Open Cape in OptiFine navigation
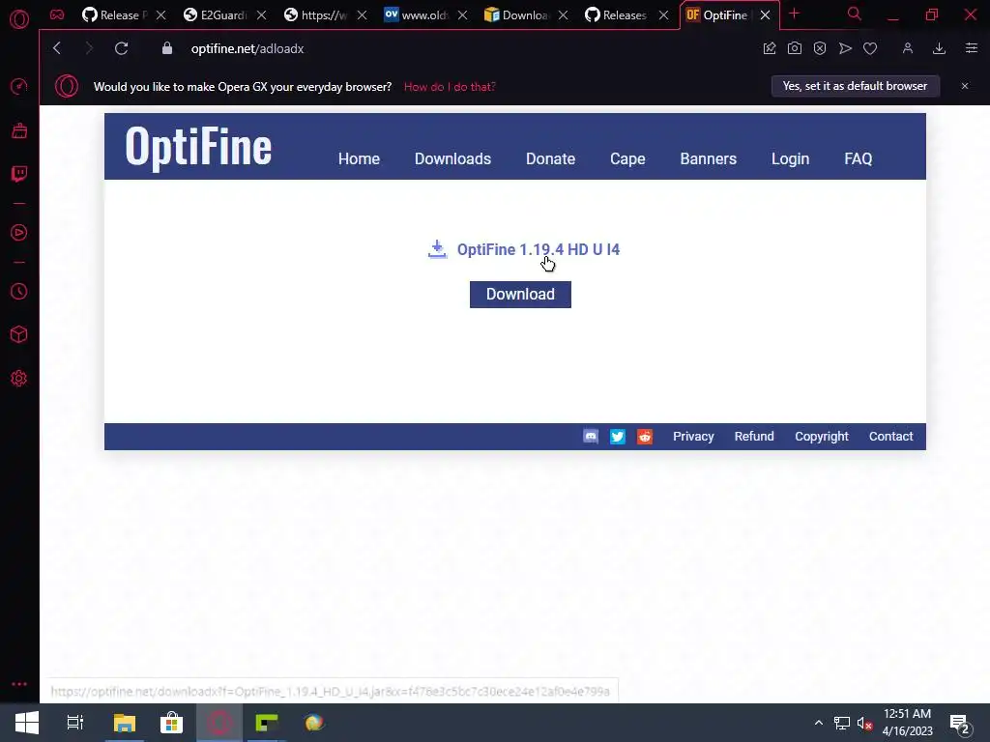Screen dimensions: 990x742 [x=627, y=159]
